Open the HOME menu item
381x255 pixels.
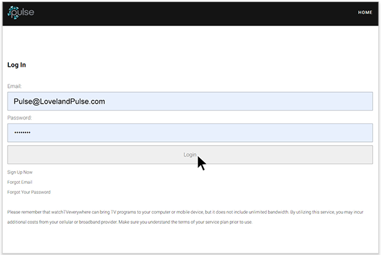coord(365,12)
